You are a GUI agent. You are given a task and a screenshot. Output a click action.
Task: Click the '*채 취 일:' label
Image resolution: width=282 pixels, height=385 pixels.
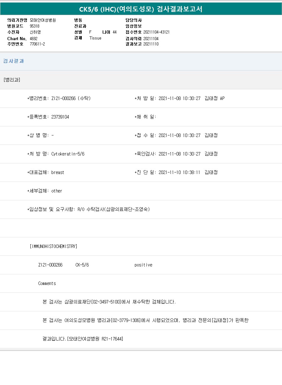point(145,117)
